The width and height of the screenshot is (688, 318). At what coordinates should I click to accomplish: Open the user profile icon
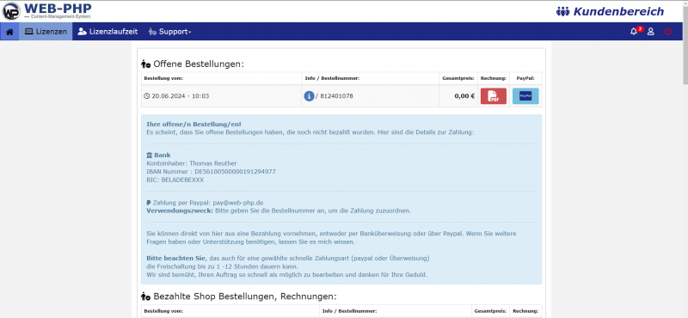click(651, 32)
